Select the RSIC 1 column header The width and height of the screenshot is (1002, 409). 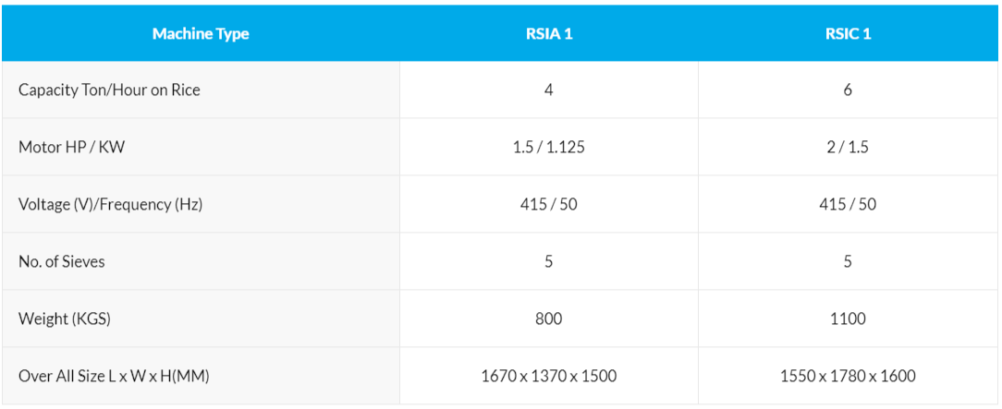(848, 34)
